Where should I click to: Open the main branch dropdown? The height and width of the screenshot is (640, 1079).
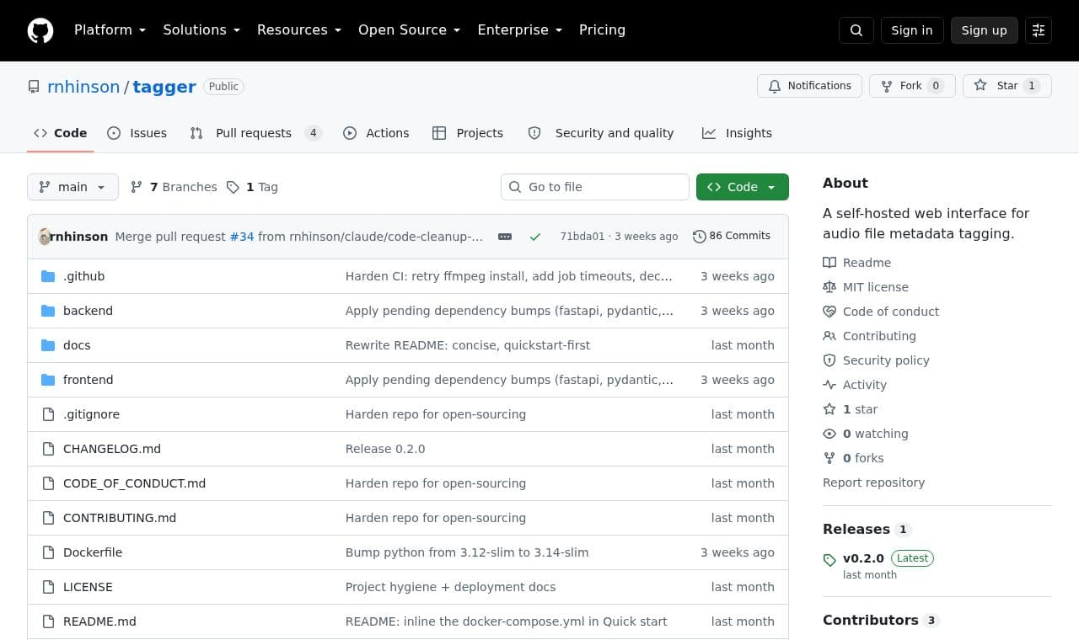pyautogui.click(x=72, y=187)
